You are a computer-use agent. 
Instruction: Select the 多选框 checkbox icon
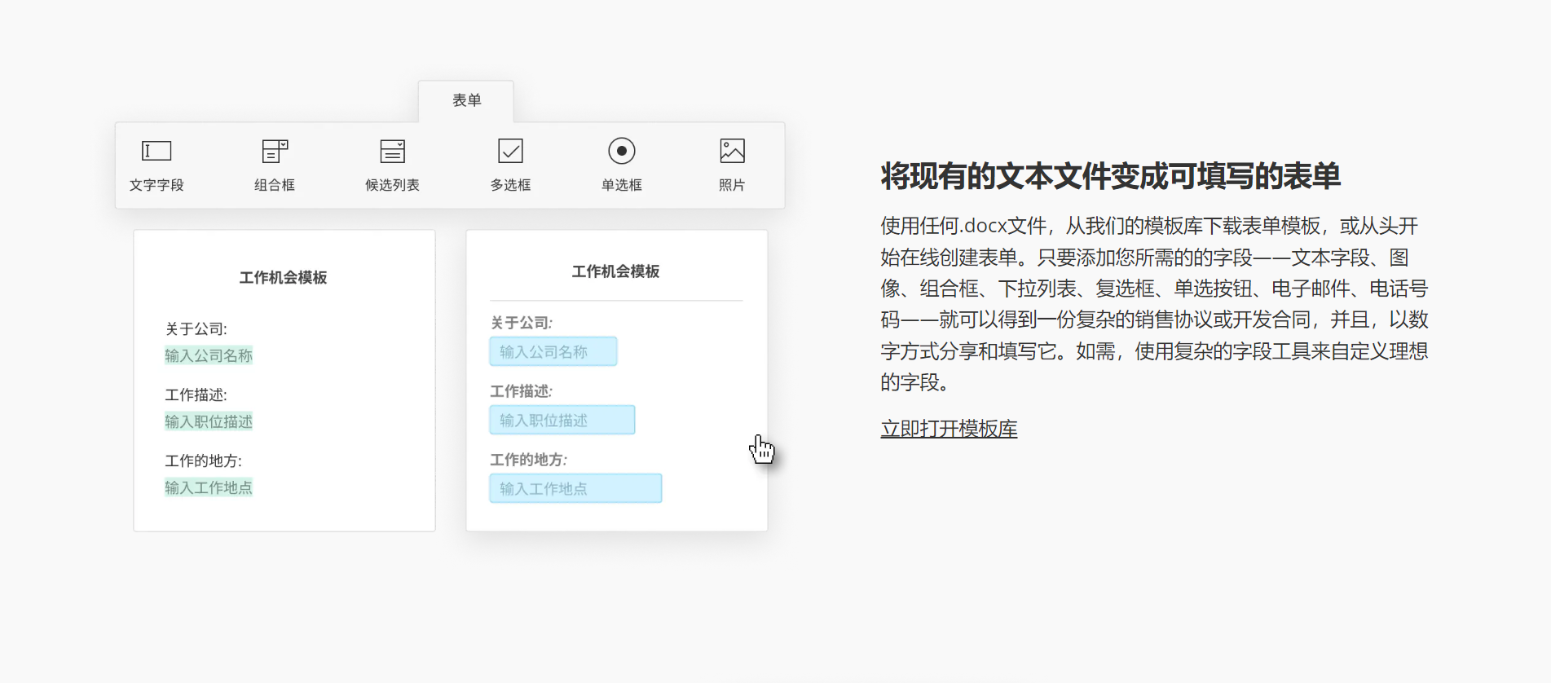[x=510, y=151]
